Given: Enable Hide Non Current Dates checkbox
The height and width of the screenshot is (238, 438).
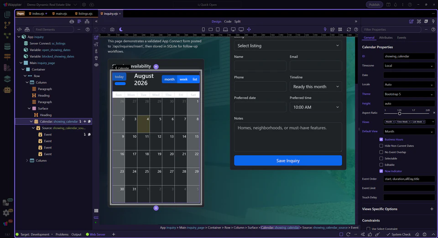Looking at the screenshot, I should pos(381,146).
